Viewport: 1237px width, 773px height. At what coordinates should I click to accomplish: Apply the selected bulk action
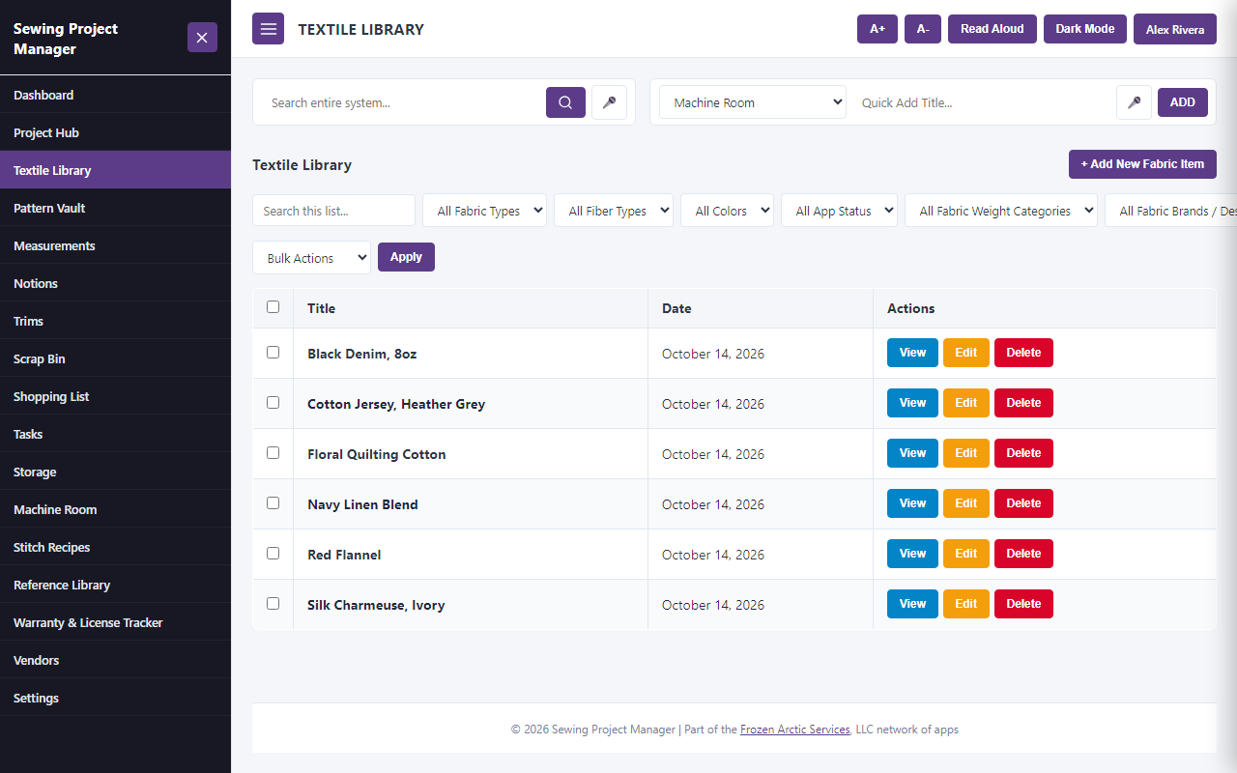(x=406, y=257)
